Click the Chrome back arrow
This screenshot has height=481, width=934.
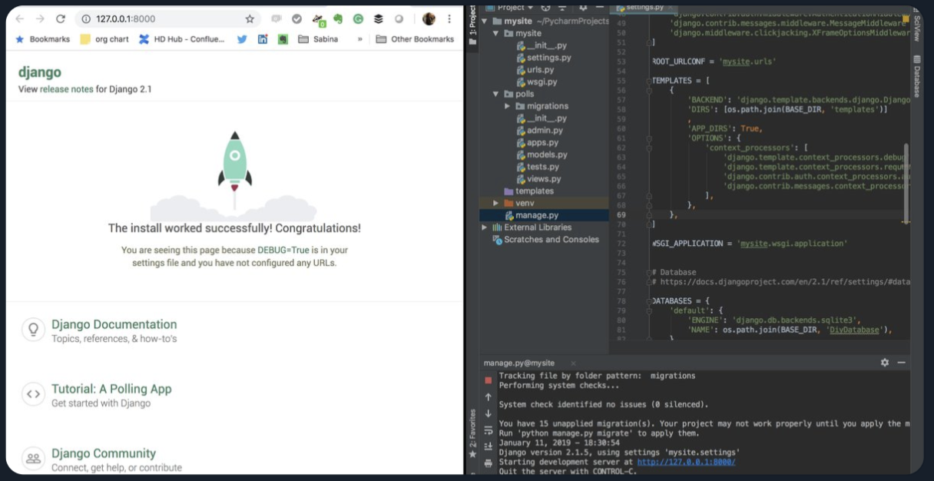click(20, 18)
